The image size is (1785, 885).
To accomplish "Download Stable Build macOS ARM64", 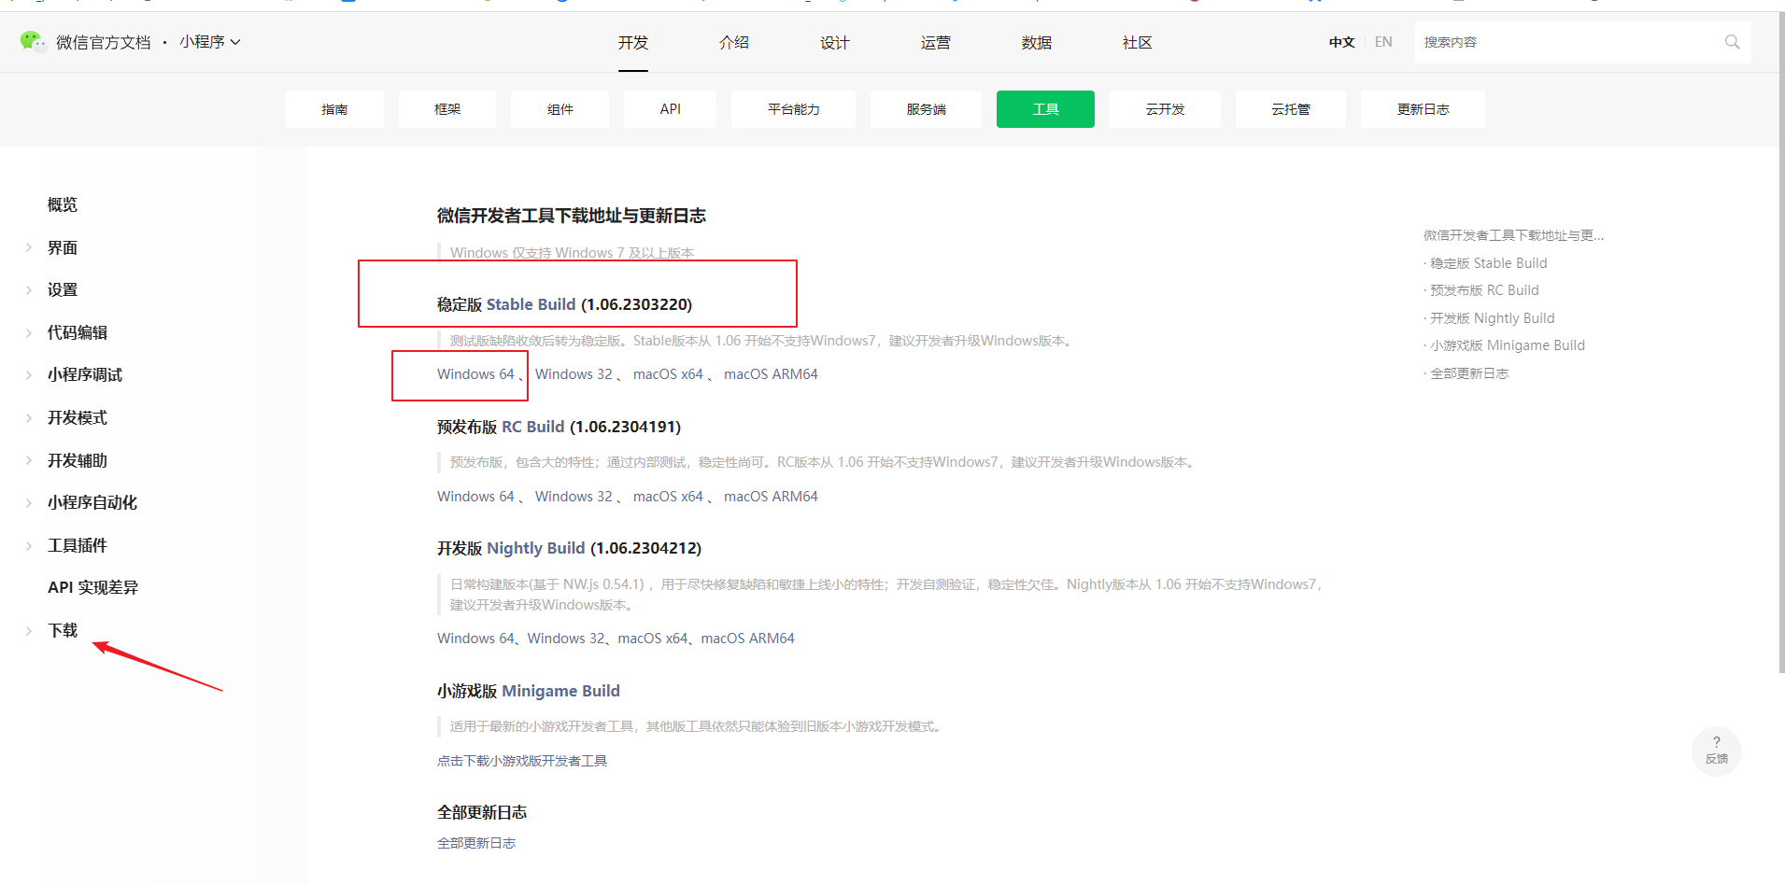I will [771, 374].
